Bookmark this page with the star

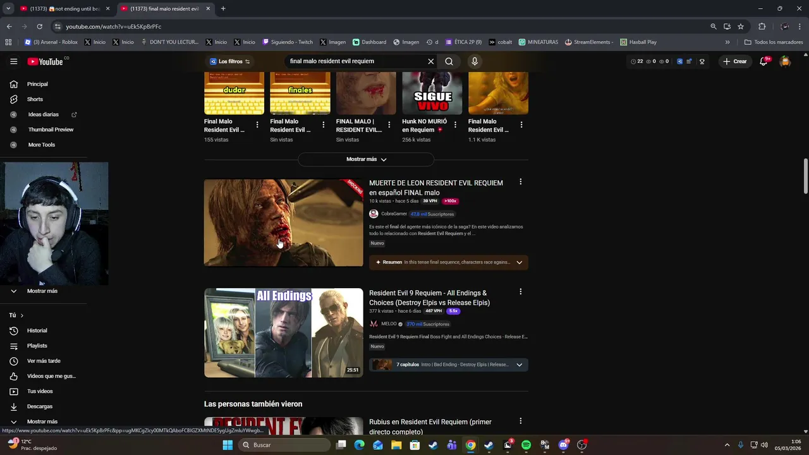[x=741, y=27]
